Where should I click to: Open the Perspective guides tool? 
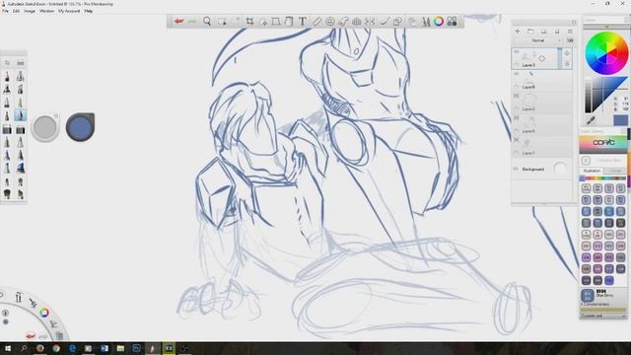click(357, 22)
